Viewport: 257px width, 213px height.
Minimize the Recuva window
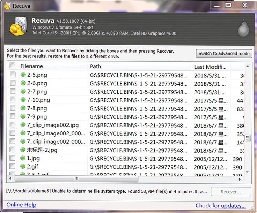(x=217, y=6)
